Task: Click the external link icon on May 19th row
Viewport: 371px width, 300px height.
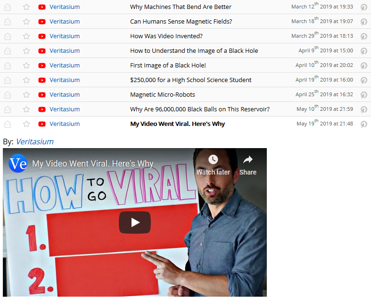Action: click(363, 124)
